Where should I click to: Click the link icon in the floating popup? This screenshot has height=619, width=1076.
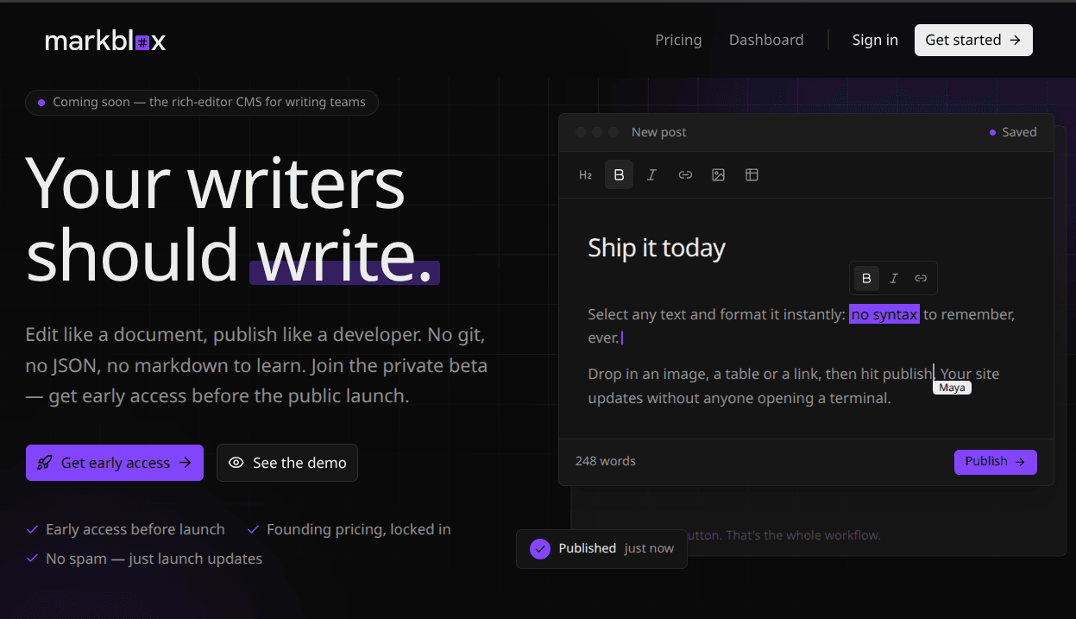click(x=921, y=278)
